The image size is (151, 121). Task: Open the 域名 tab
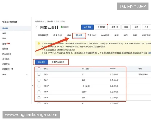pos(69,35)
